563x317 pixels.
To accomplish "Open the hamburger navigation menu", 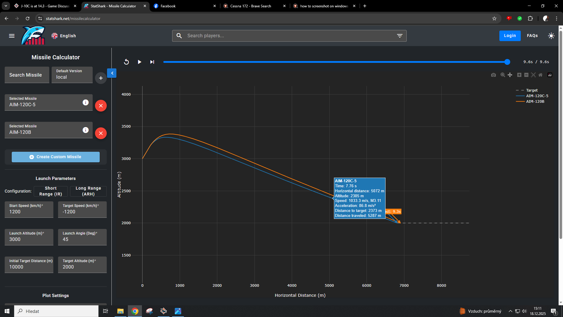I will click(12, 36).
